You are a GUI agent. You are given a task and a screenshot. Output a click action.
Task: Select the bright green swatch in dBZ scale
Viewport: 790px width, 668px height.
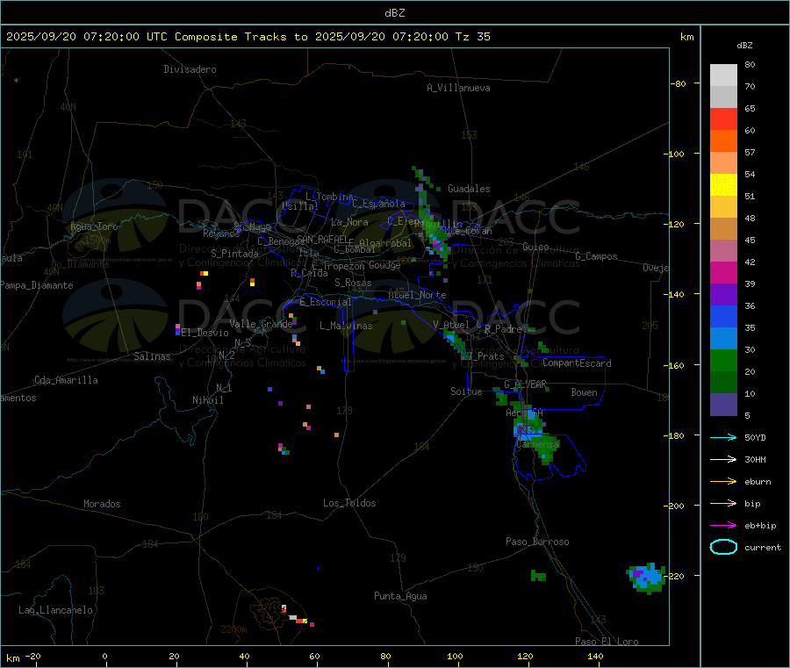(723, 360)
